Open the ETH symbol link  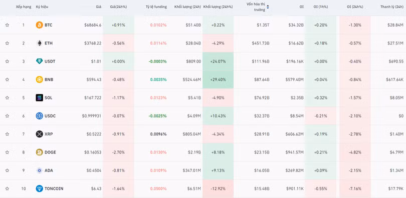(x=49, y=43)
